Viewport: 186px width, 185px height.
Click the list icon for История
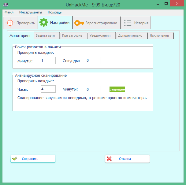[x=128, y=23]
